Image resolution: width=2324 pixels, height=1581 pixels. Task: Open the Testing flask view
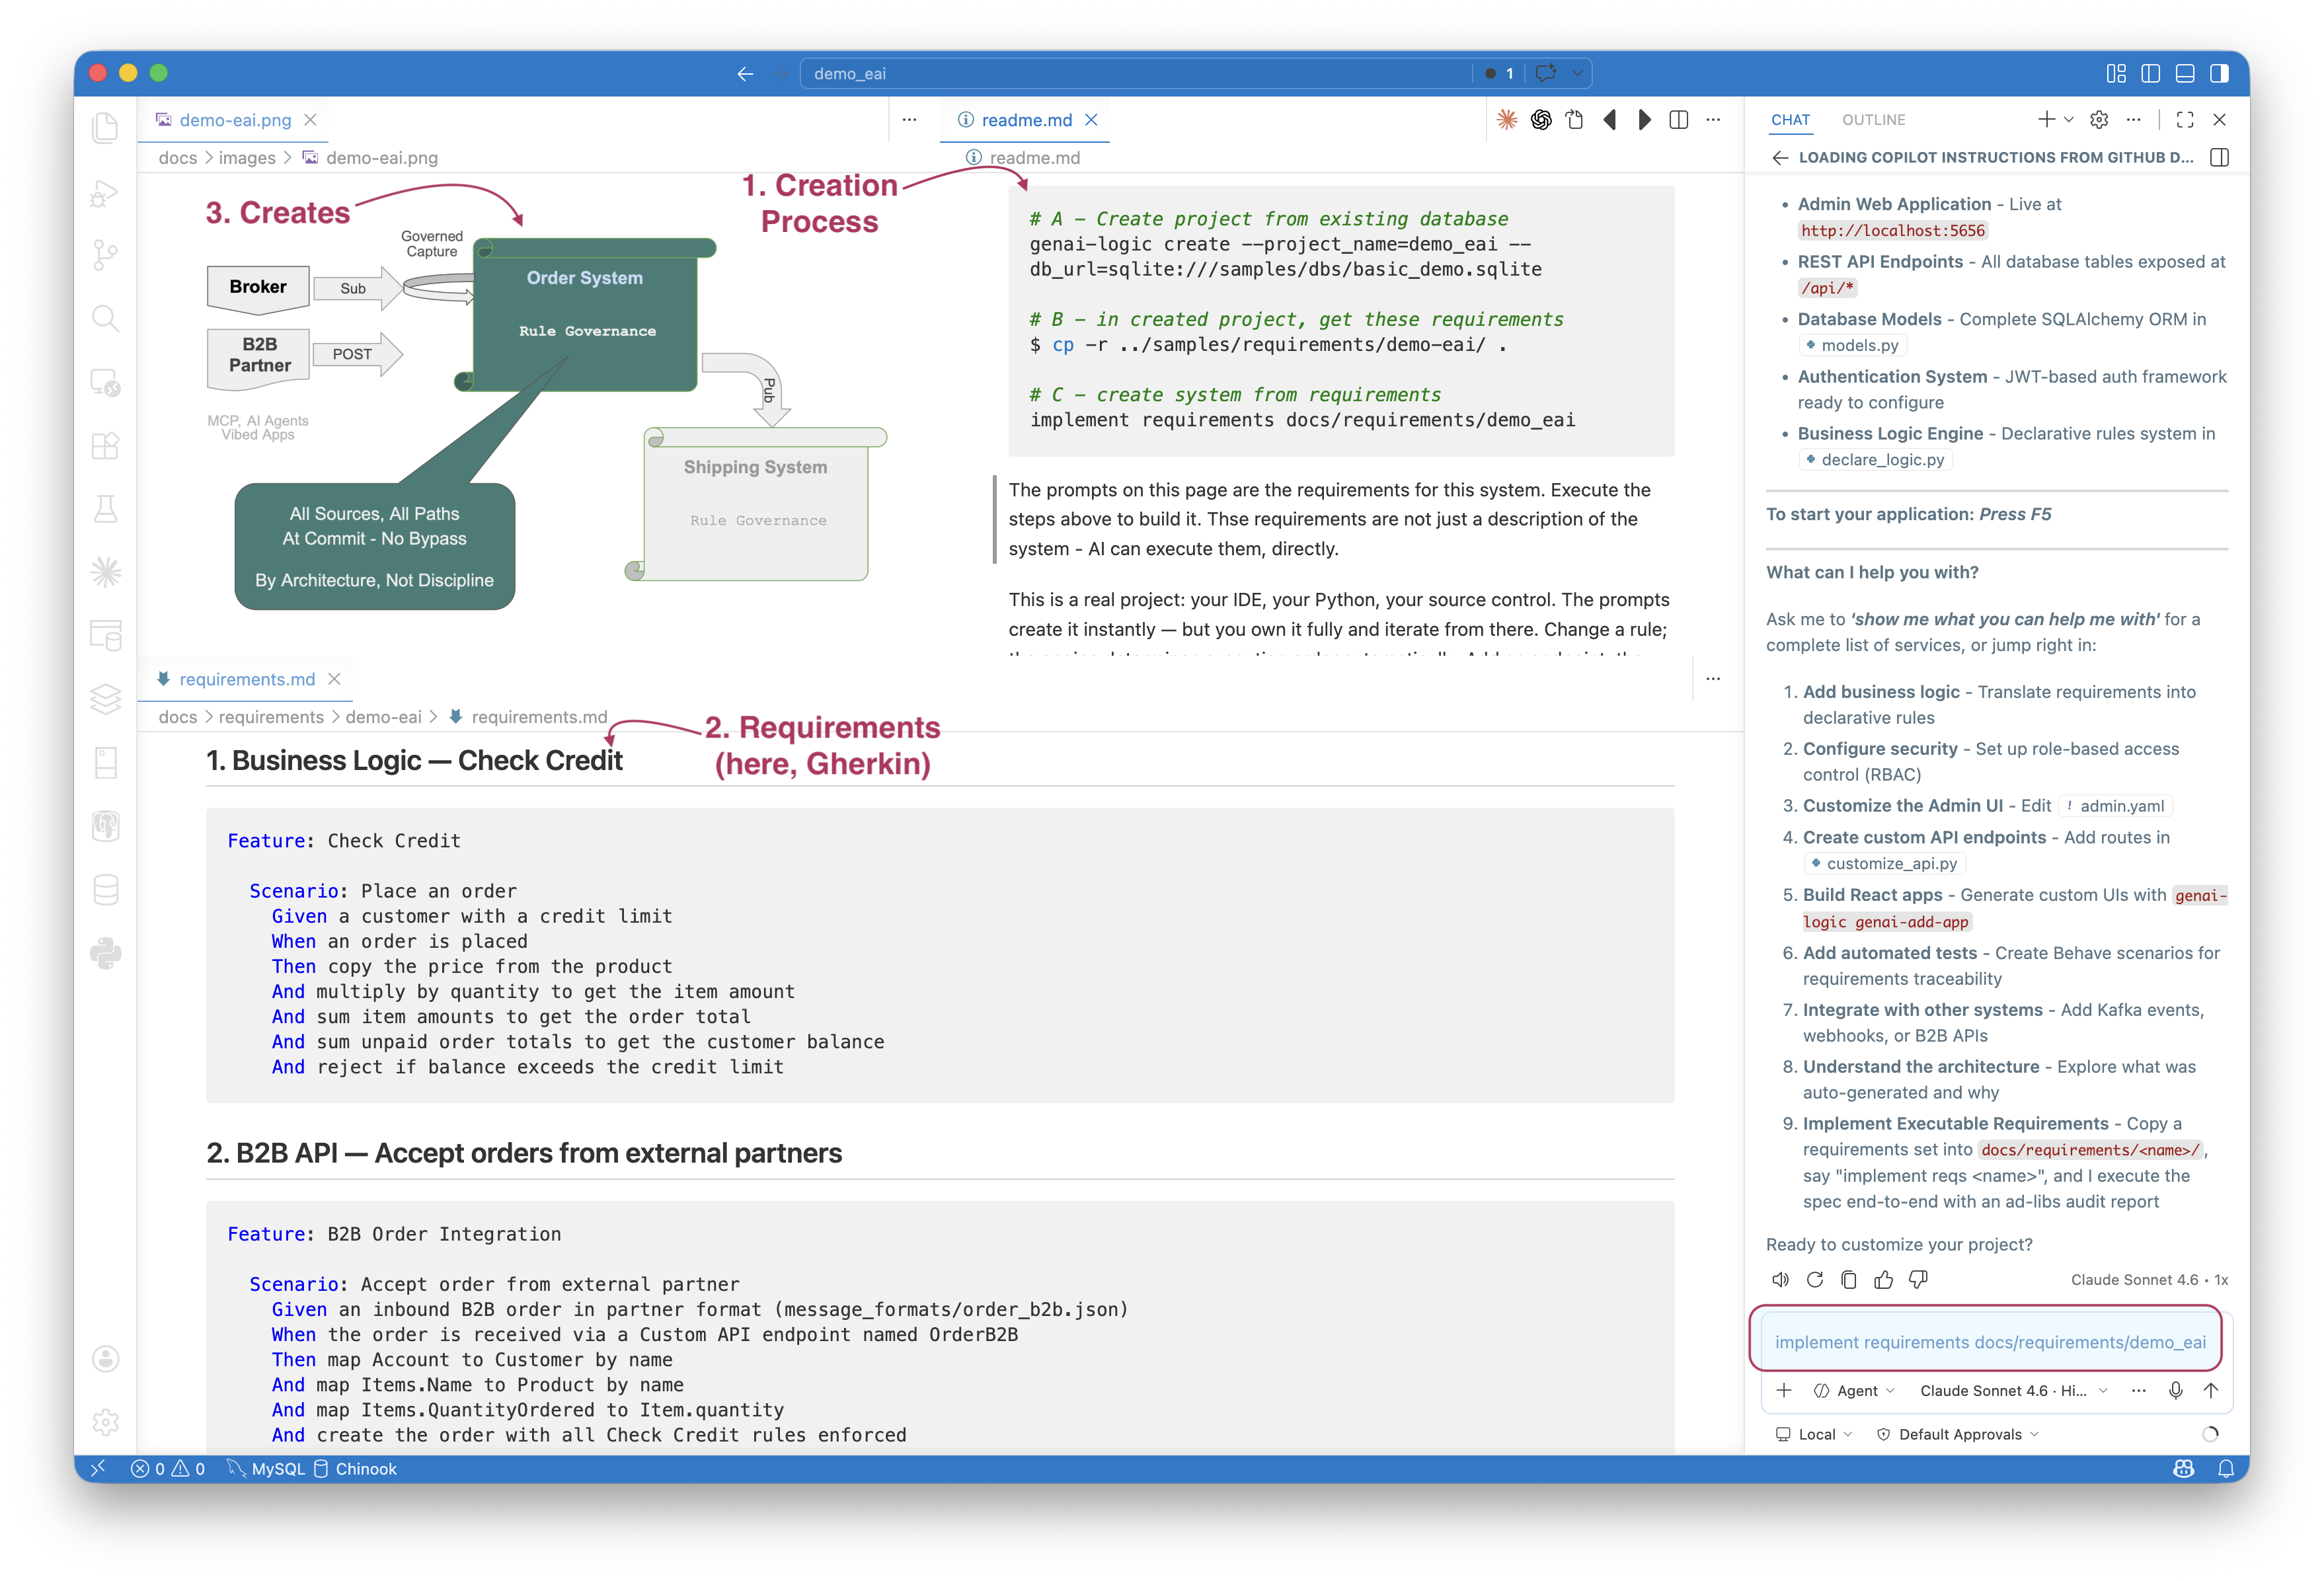[x=105, y=509]
